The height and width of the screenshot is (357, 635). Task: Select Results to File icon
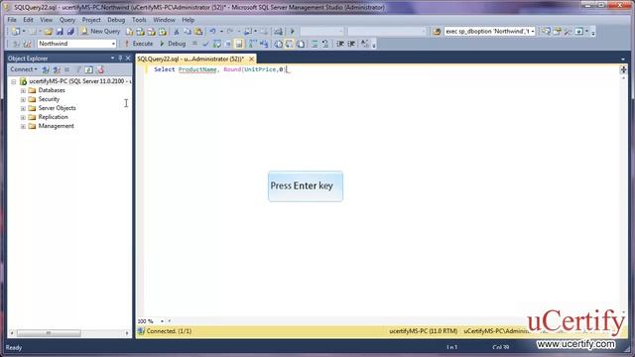300,44
